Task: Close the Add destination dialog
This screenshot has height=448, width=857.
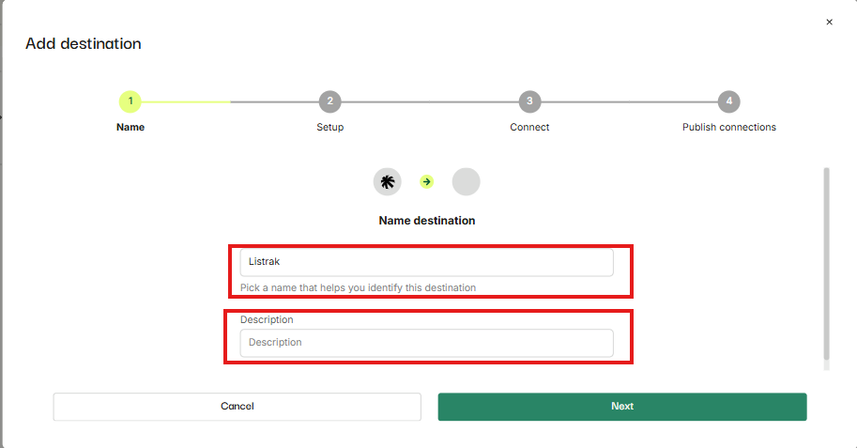Action: tap(829, 22)
